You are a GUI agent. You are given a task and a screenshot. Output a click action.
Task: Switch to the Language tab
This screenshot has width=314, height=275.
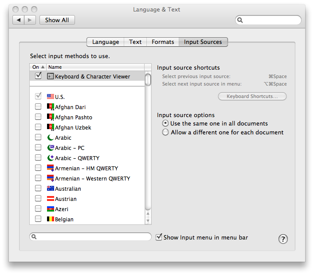[105, 42]
